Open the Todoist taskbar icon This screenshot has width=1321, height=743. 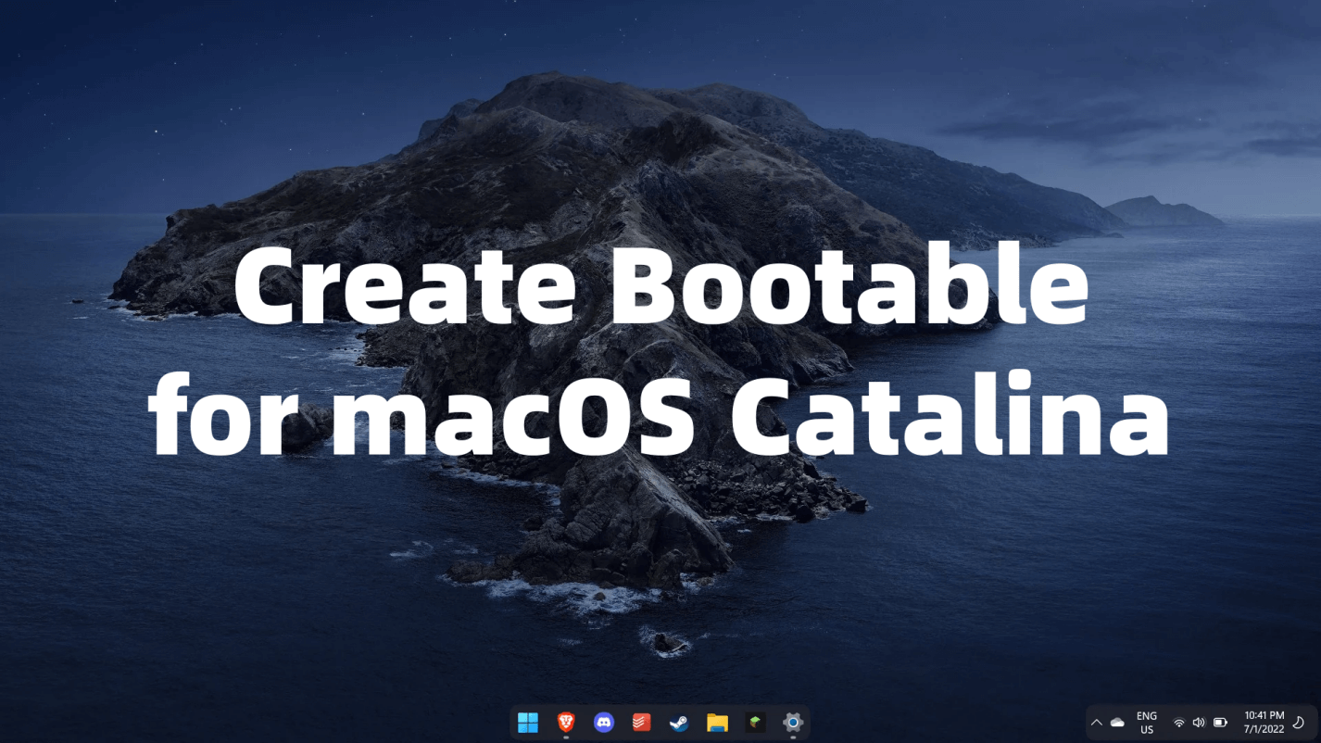click(x=641, y=723)
